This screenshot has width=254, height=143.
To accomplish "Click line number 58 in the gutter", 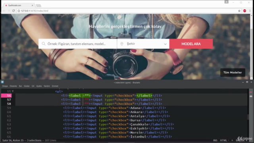I will [x=9, y=104].
